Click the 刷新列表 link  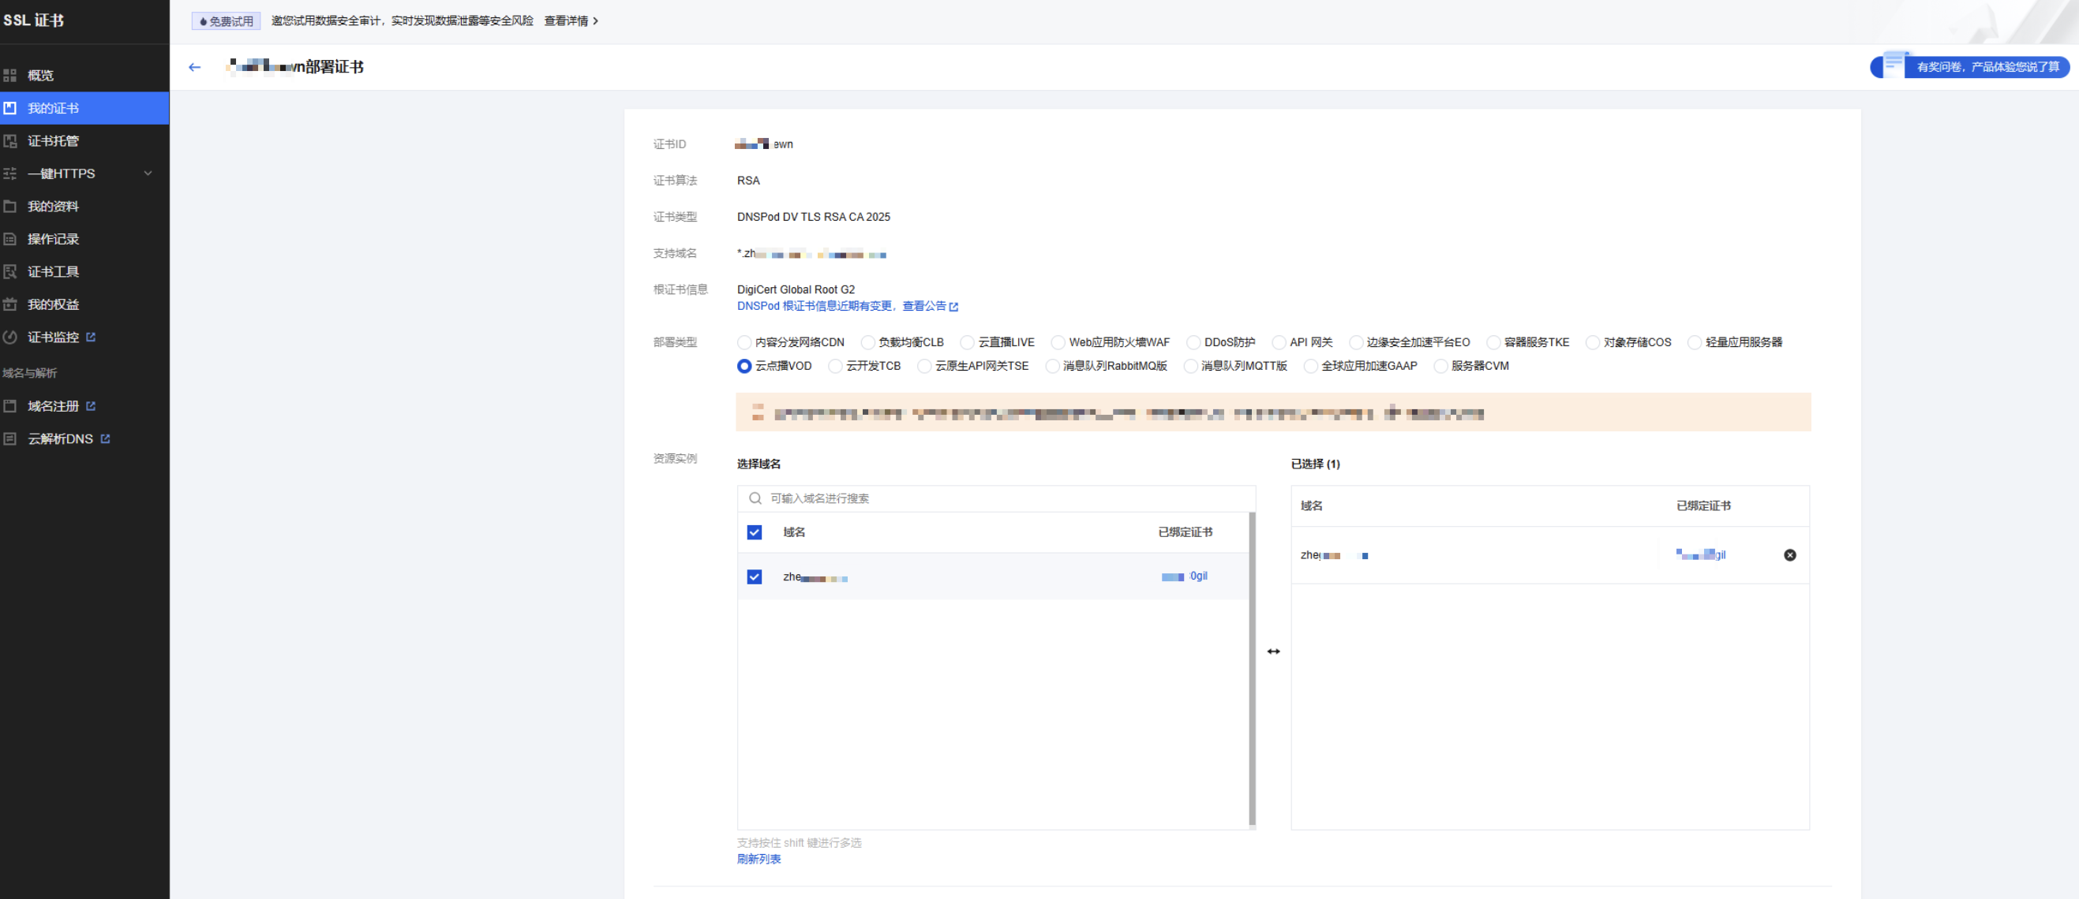tap(758, 859)
